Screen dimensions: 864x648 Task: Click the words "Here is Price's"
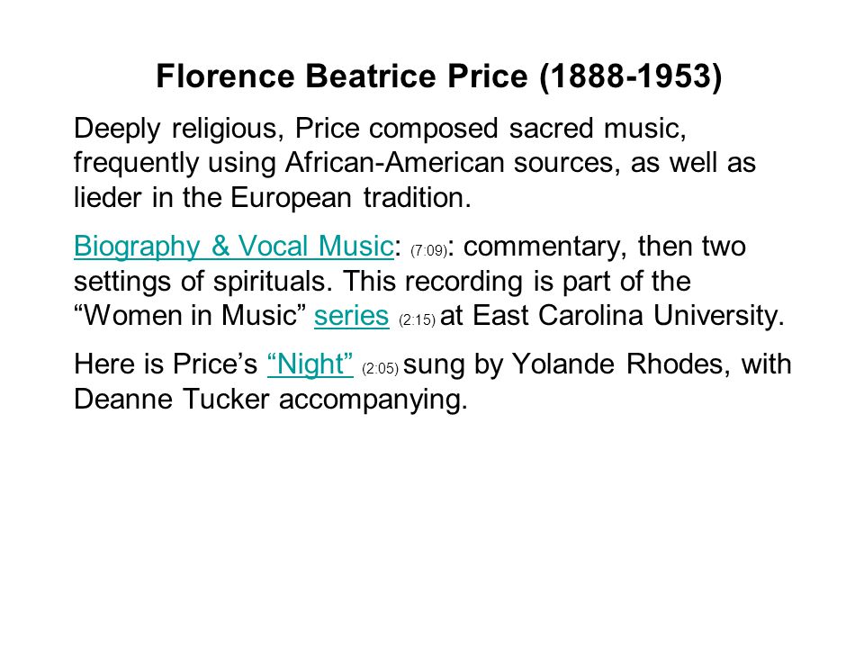point(166,364)
